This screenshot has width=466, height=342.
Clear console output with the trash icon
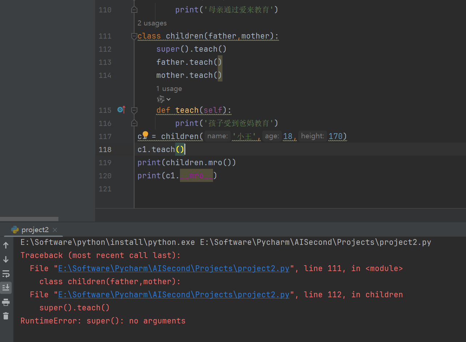click(6, 316)
